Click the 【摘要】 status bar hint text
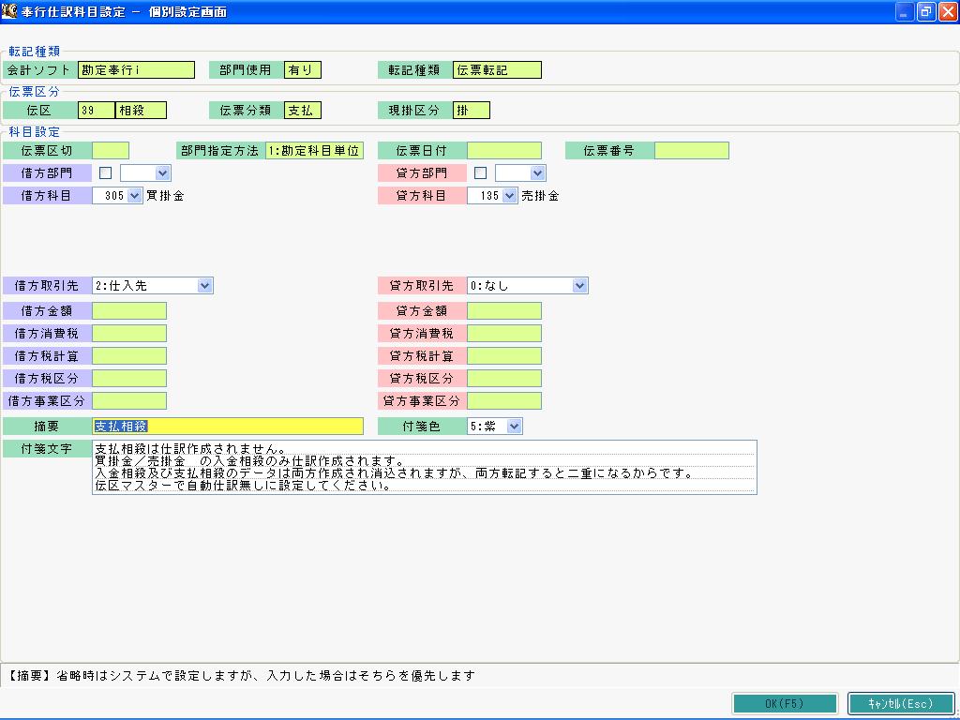The image size is (960, 720). [241, 675]
